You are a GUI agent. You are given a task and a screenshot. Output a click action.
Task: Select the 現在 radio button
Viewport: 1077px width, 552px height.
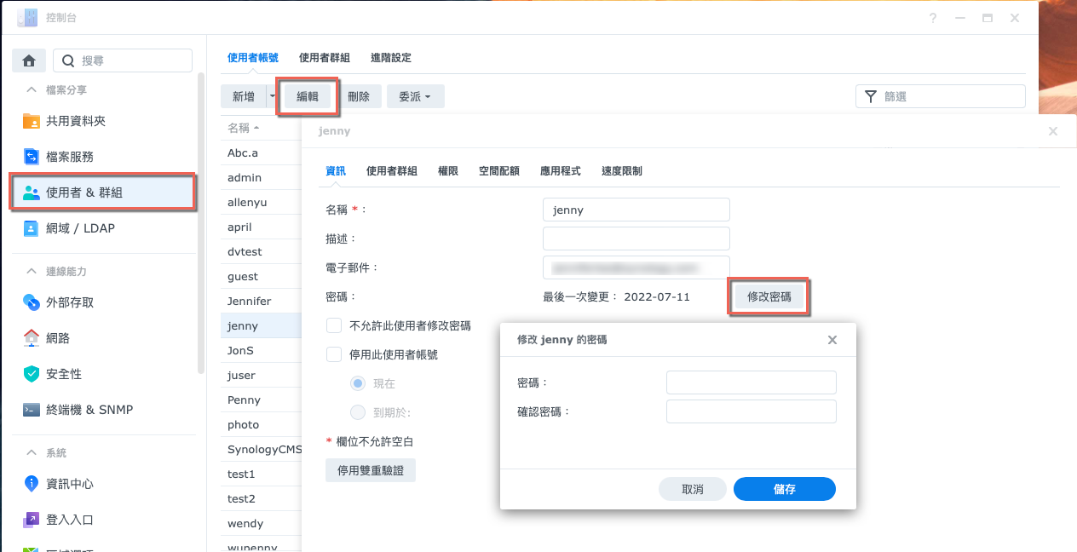(x=358, y=383)
